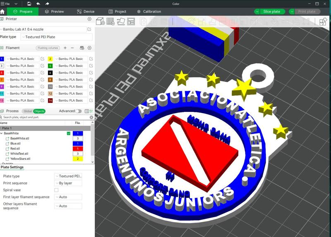The width and height of the screenshot is (331, 237).
Task: Edit preset for filament 14
Action: coord(91,100)
